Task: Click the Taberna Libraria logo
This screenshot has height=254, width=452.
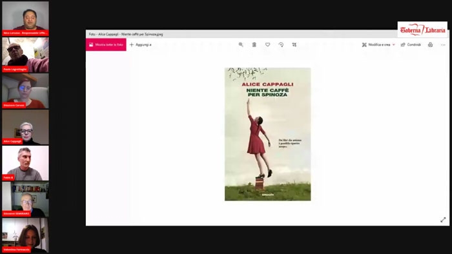Action: [422, 30]
